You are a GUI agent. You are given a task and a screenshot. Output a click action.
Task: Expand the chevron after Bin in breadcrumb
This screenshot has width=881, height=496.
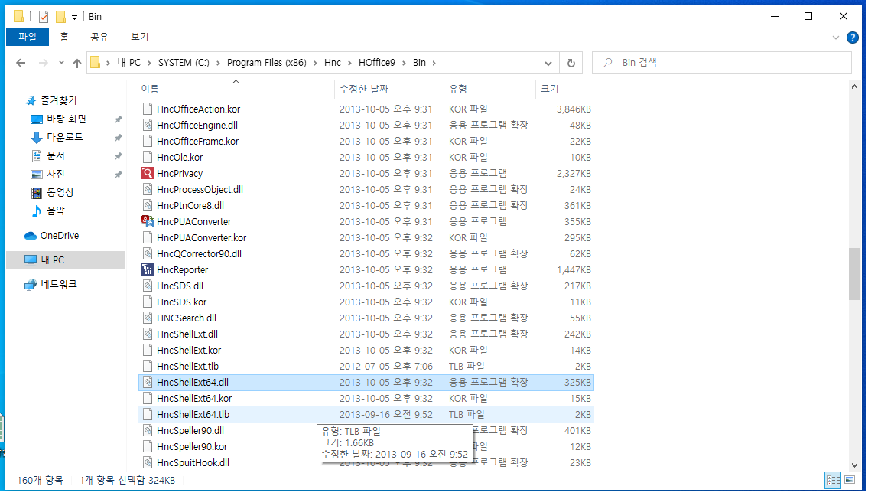[434, 63]
